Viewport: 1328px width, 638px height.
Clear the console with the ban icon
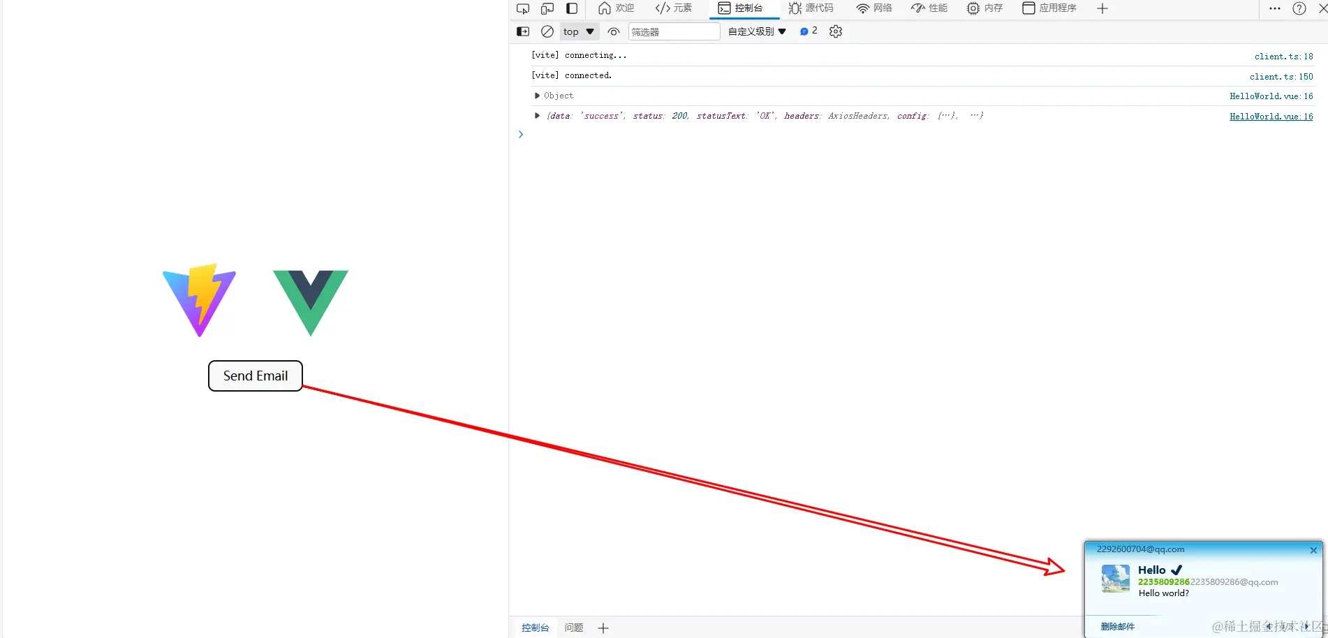coord(547,31)
